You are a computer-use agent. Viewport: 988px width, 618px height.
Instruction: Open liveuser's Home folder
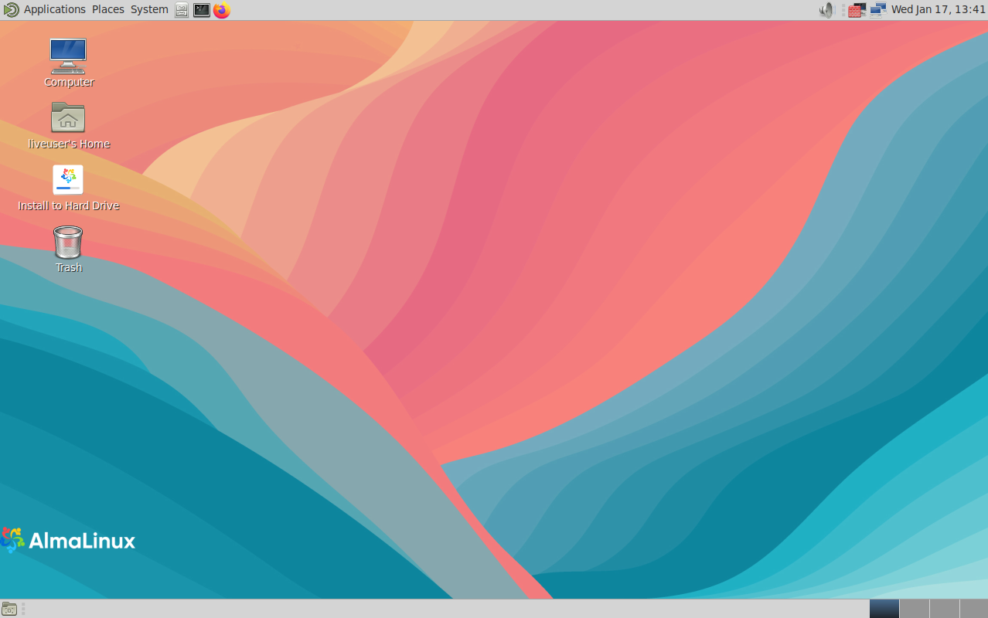[68, 117]
